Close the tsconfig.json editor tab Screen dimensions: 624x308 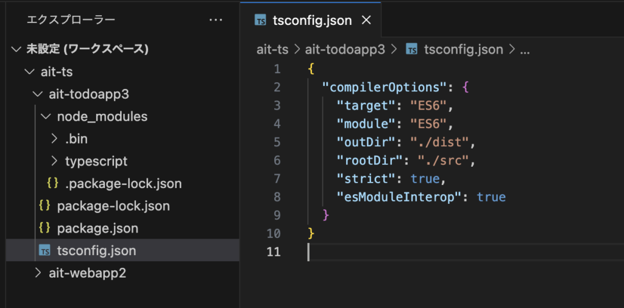tap(366, 21)
